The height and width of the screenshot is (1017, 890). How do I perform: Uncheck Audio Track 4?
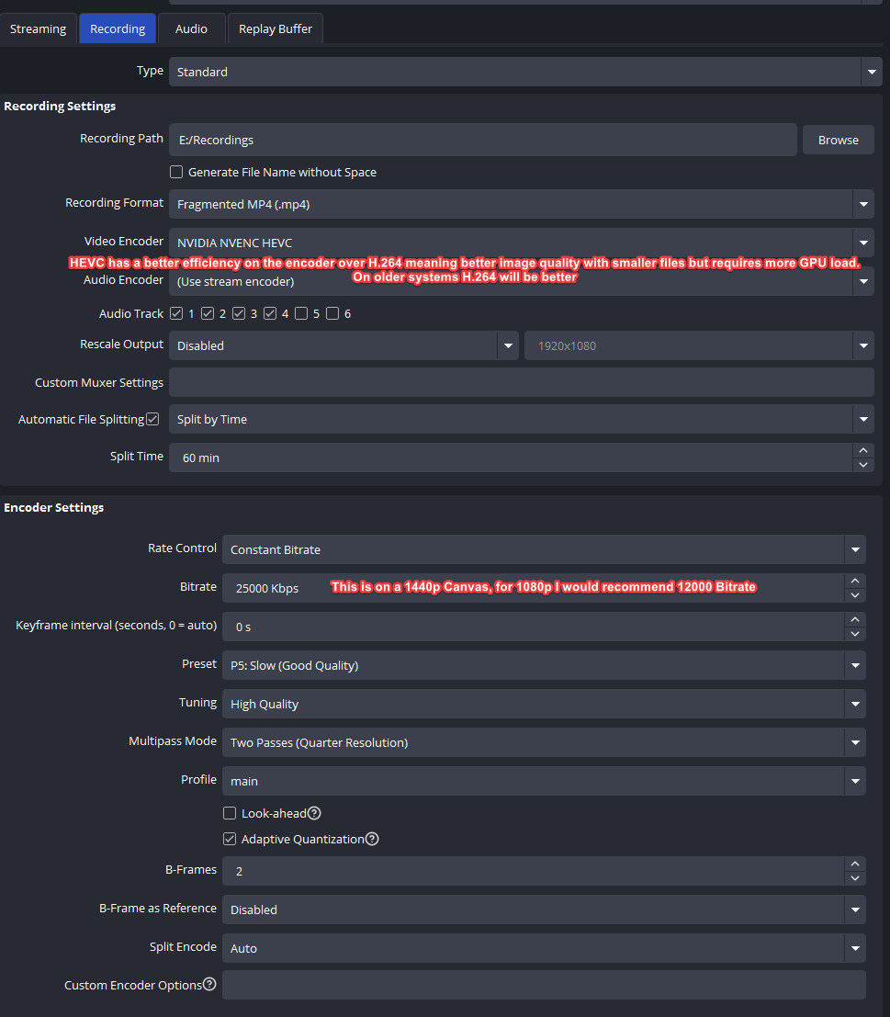tap(270, 313)
